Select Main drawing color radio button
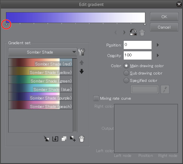 pos(126,66)
